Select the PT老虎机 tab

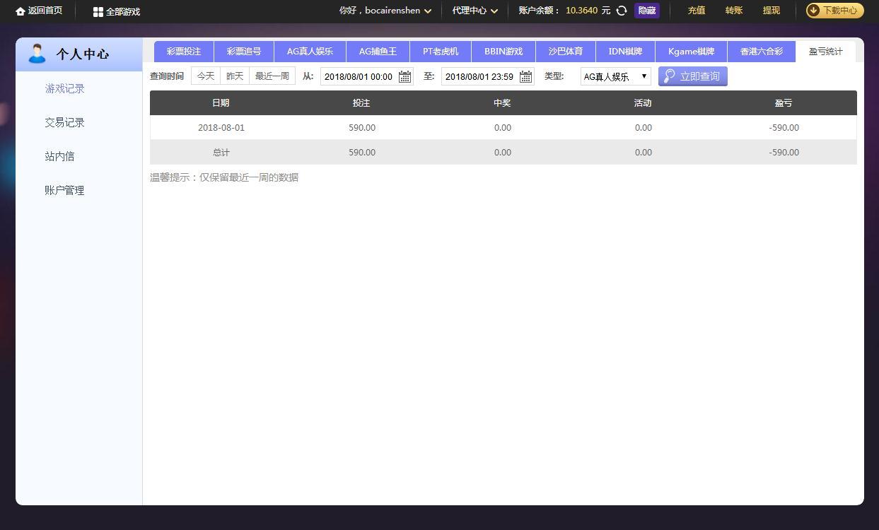pos(441,52)
